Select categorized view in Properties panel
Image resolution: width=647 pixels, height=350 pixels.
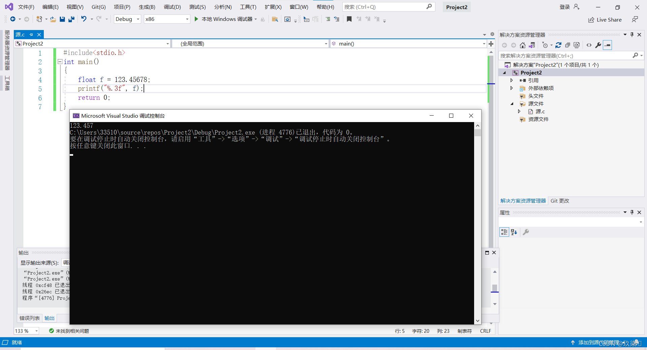[x=504, y=232]
